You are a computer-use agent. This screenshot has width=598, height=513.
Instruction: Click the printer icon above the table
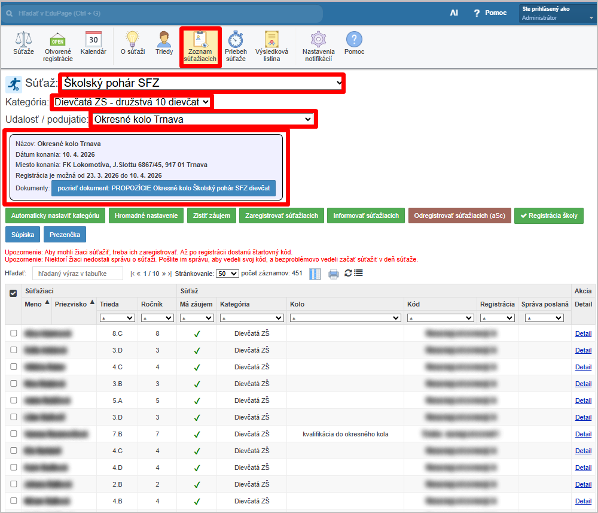(x=333, y=274)
